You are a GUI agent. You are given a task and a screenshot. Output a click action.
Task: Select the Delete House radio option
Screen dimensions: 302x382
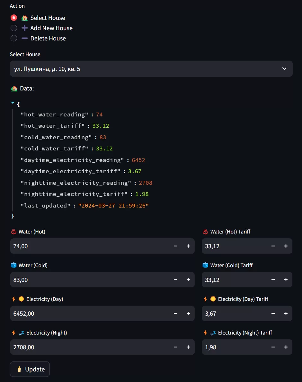14,38
